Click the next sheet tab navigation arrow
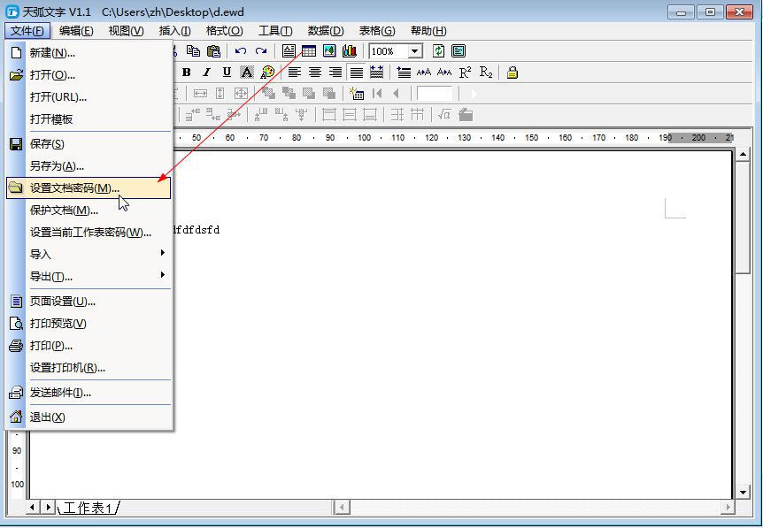Image resolution: width=763 pixels, height=528 pixels. pyautogui.click(x=48, y=508)
